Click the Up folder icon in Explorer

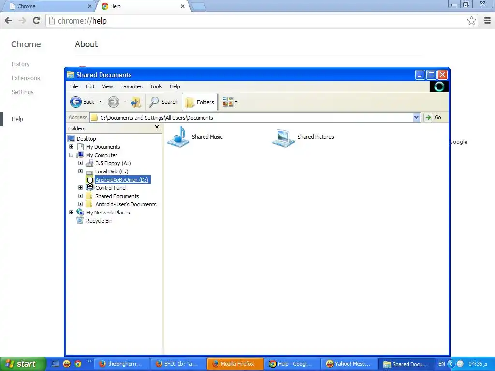click(136, 102)
